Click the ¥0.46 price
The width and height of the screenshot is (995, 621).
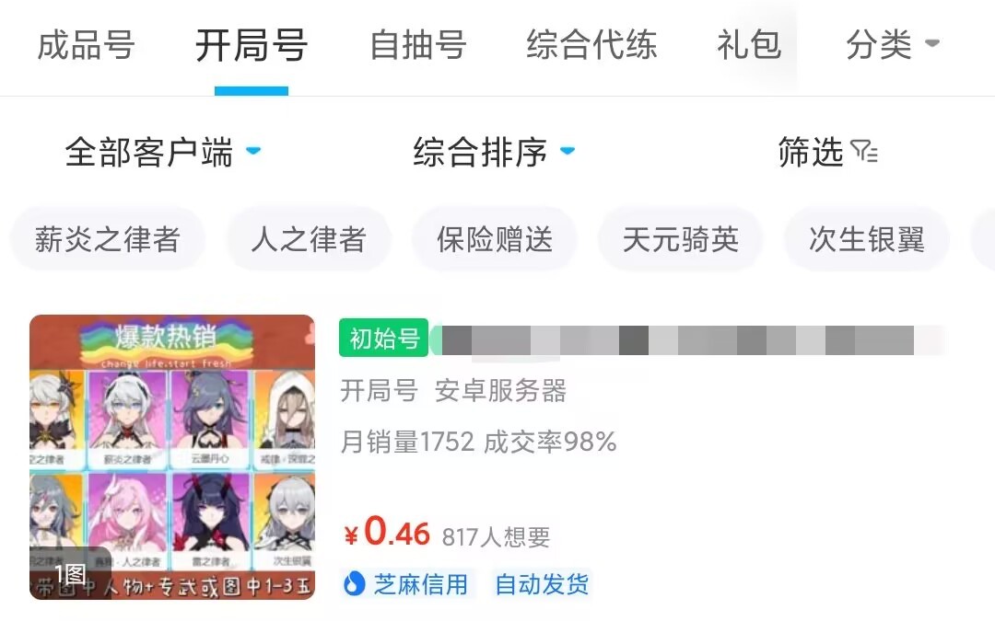[387, 532]
